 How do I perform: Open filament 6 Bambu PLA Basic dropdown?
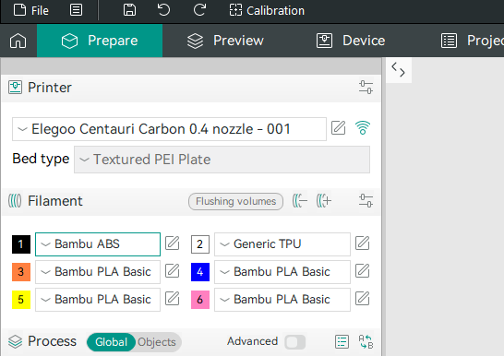(282, 300)
